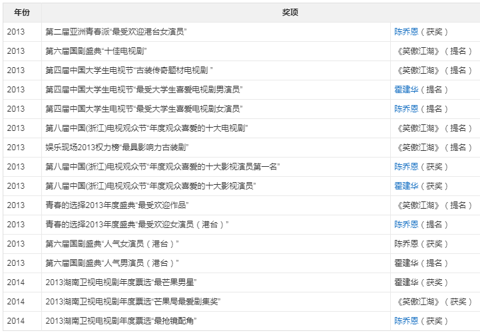Click the 年份 column header
Image resolution: width=480 pixels, height=333 pixels.
click(x=22, y=13)
